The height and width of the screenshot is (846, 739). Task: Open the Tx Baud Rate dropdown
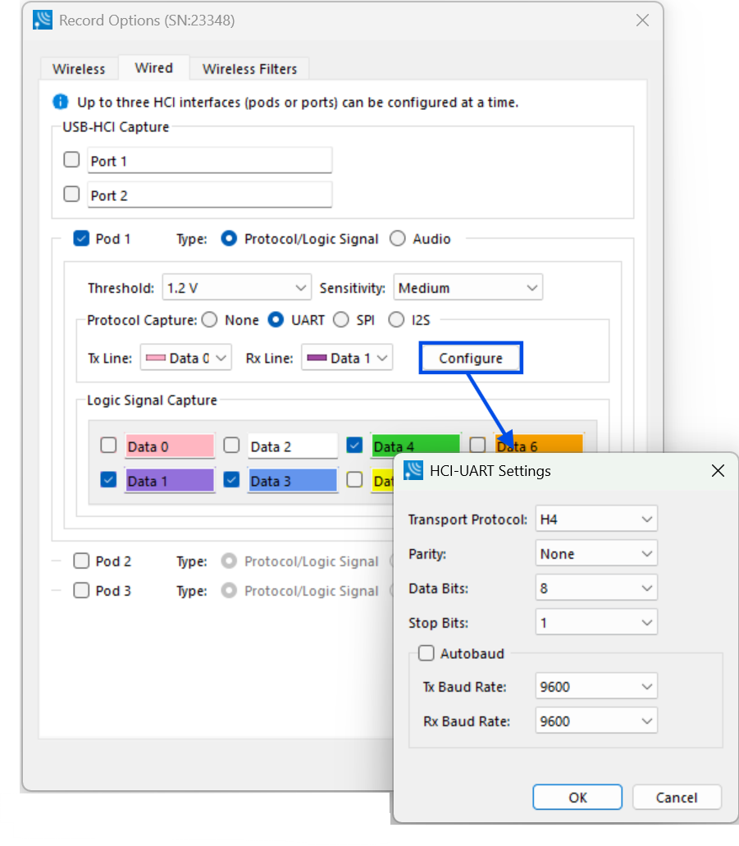pyautogui.click(x=596, y=686)
